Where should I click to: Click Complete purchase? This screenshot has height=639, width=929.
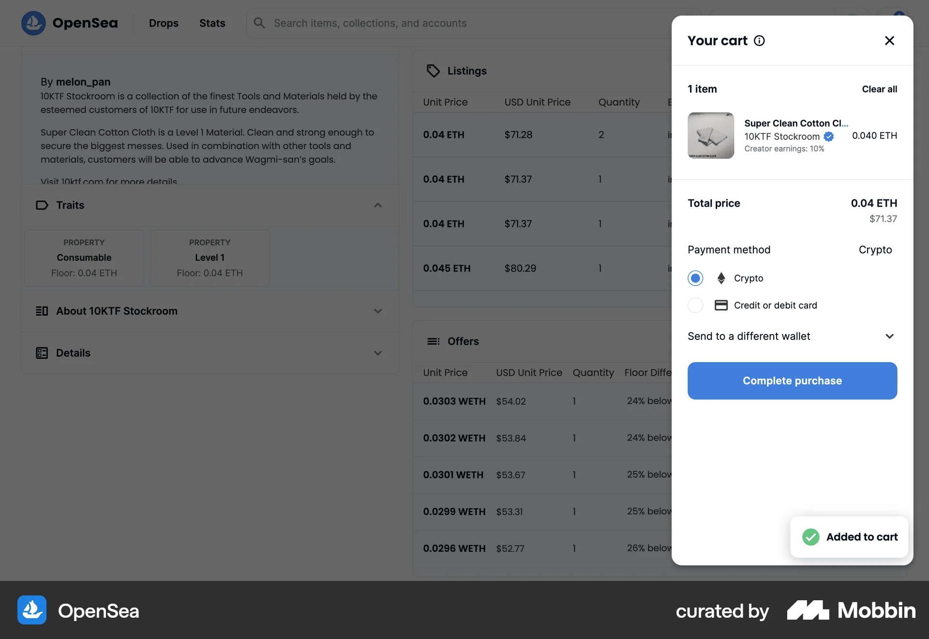(x=792, y=380)
